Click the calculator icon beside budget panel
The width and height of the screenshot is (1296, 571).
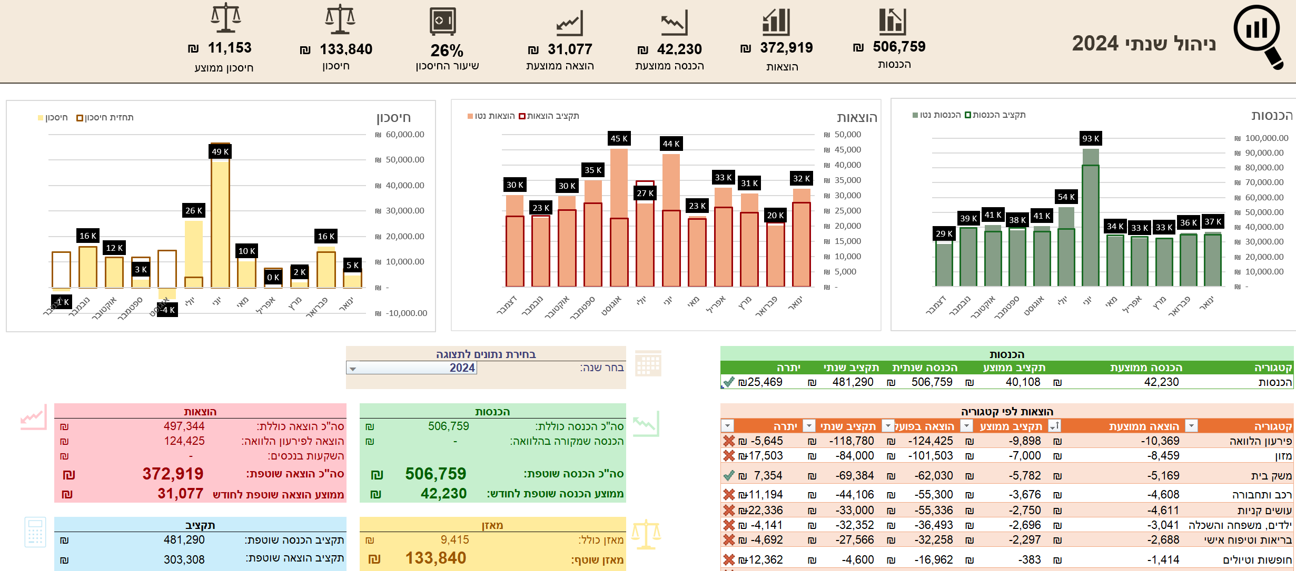[x=35, y=532]
